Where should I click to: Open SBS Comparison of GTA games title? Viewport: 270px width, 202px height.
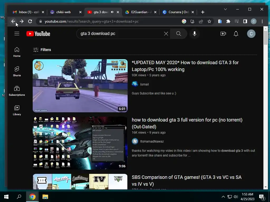(x=187, y=180)
